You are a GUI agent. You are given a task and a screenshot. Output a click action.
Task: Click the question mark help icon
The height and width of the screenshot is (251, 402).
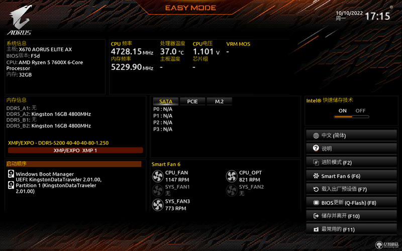click(x=316, y=148)
